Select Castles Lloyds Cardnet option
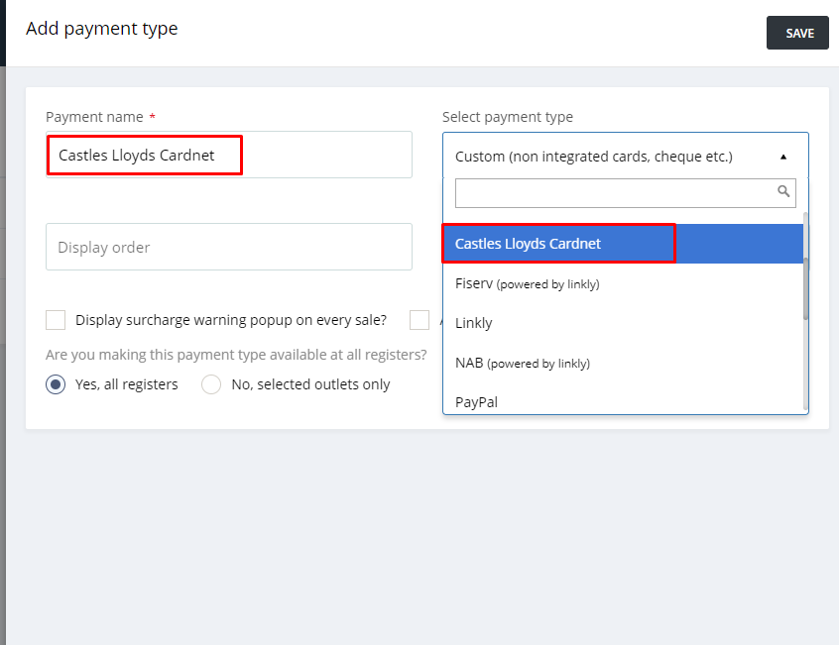839x645 pixels. [623, 244]
